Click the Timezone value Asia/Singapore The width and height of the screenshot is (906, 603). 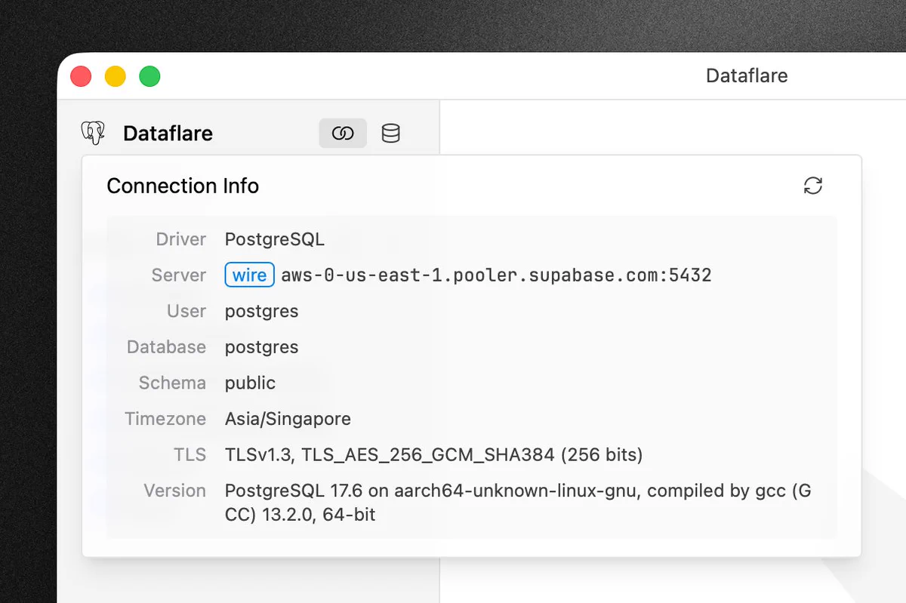click(288, 419)
